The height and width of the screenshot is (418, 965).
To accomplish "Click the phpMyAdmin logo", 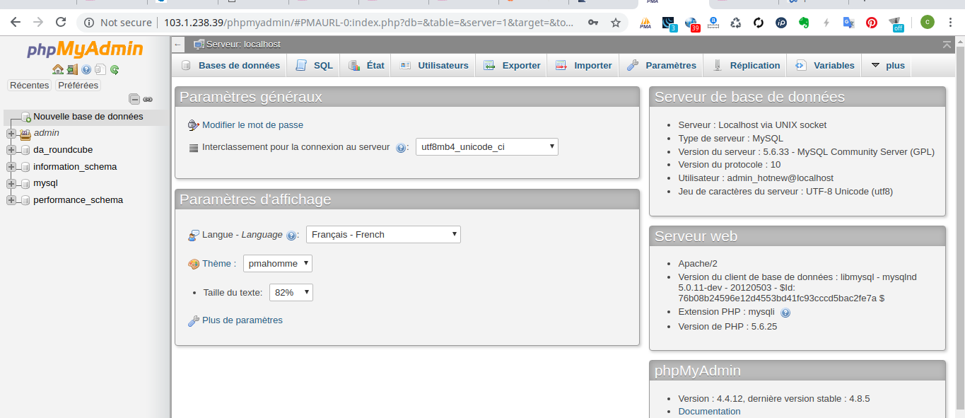I will 85,50.
